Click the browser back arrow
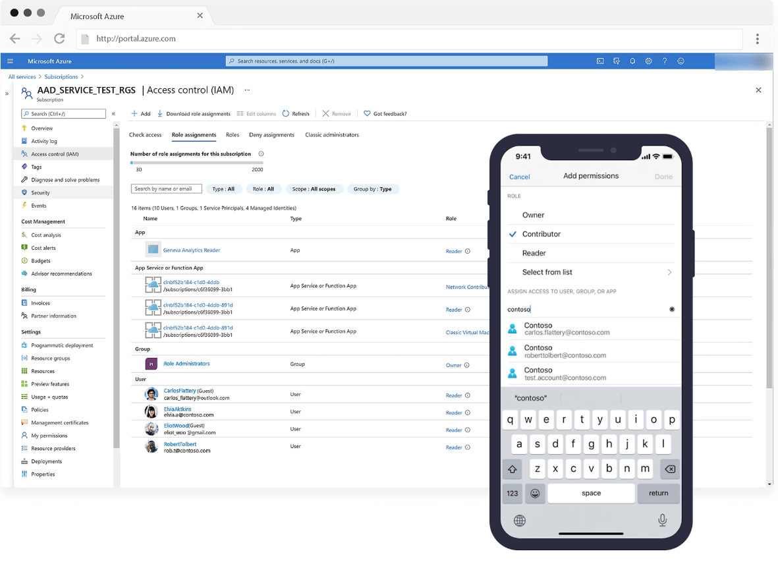Screen dimensions: 778x570 [15, 39]
